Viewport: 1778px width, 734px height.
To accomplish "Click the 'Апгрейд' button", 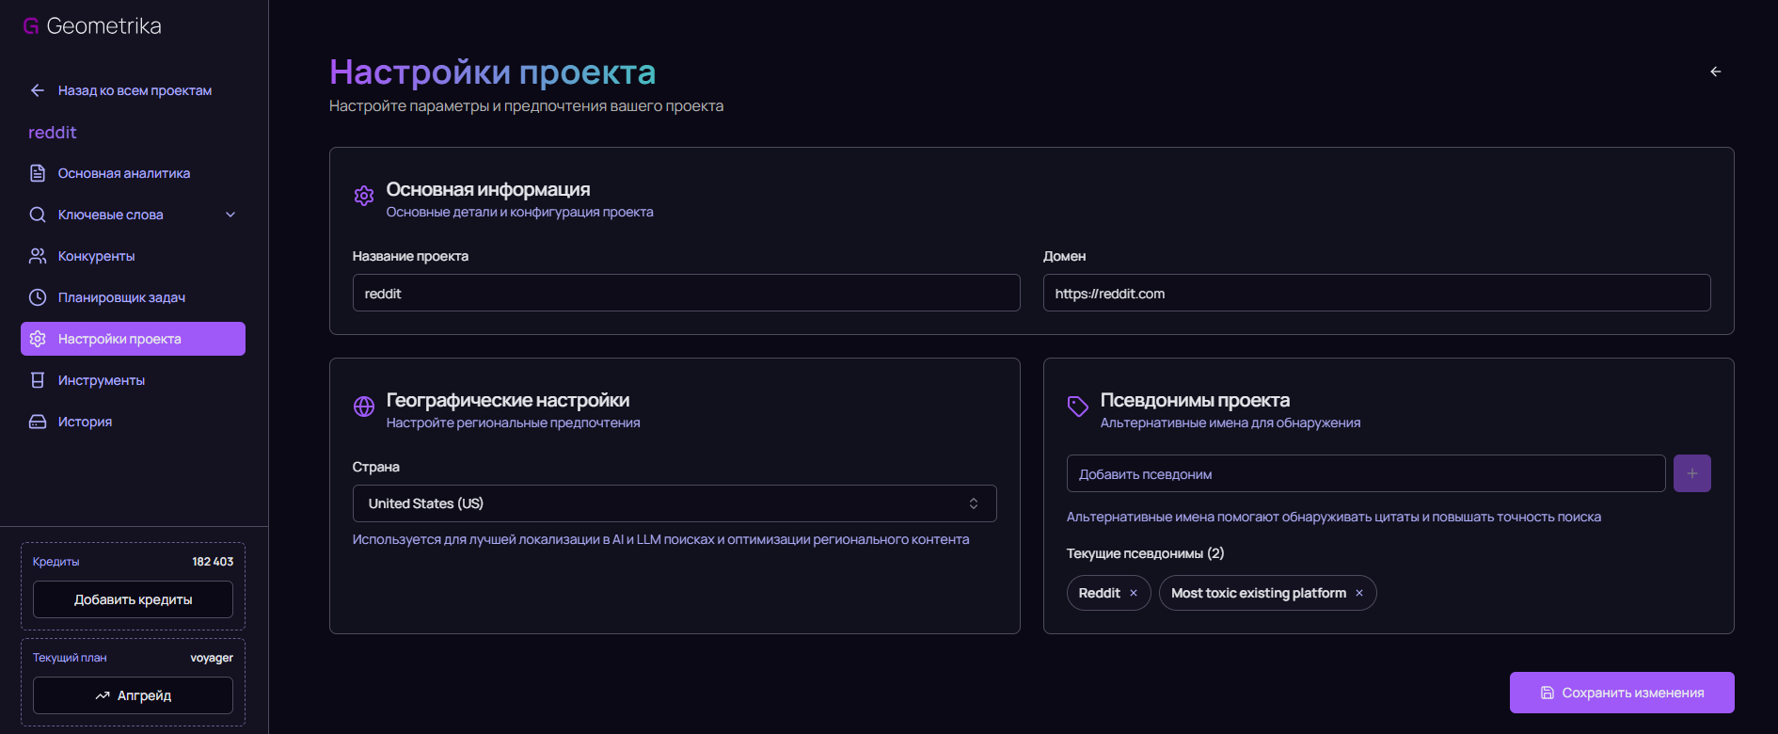I will pos(133,695).
